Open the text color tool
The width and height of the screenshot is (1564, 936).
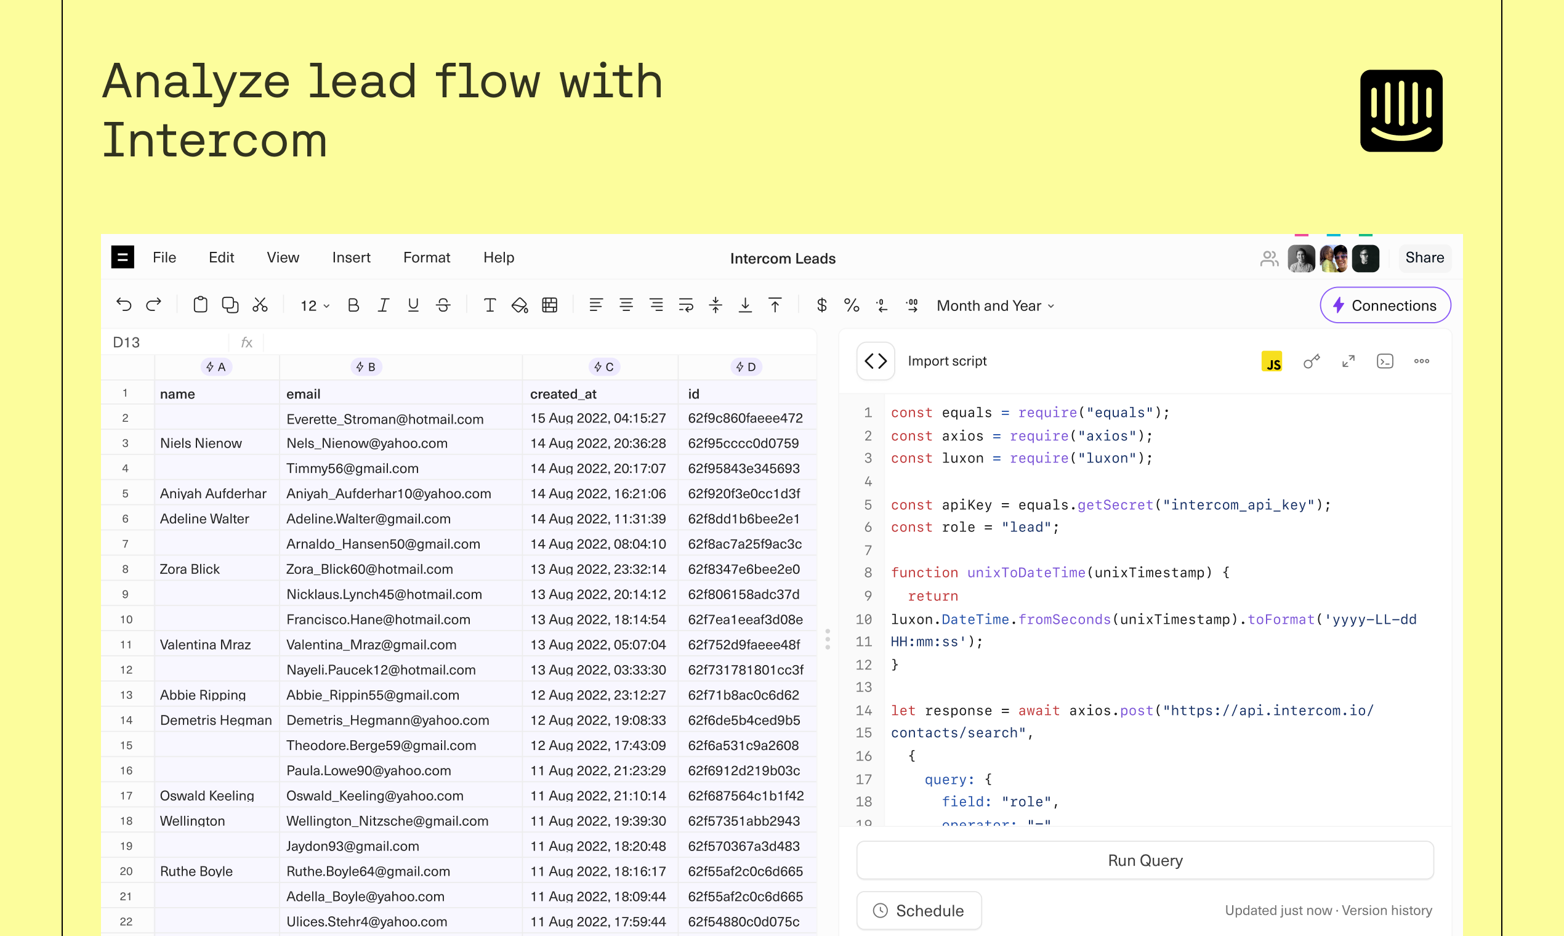click(x=490, y=305)
